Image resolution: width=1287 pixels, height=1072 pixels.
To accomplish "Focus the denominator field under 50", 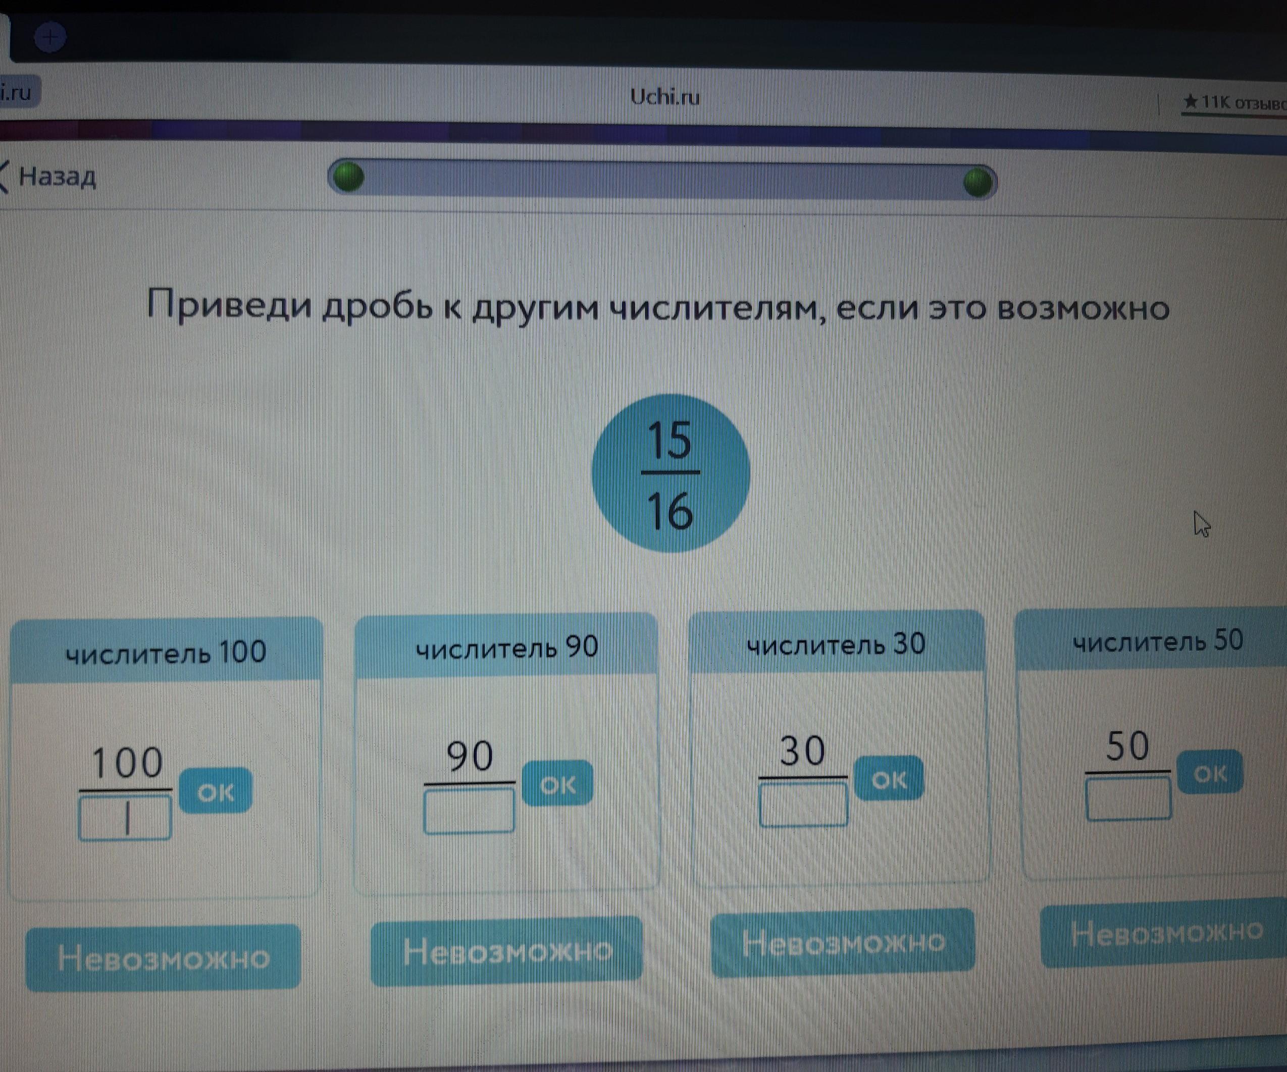I will 1128,799.
